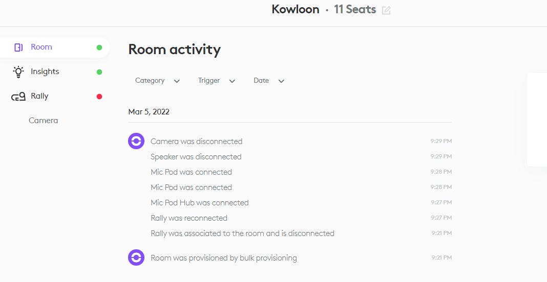Open the Category filter dropdown
547x282 pixels.
(x=157, y=81)
